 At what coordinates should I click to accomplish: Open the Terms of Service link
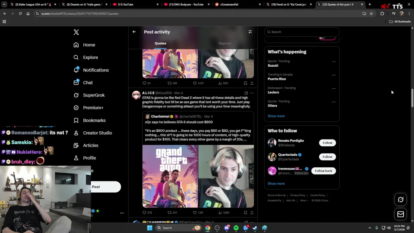(x=277, y=195)
